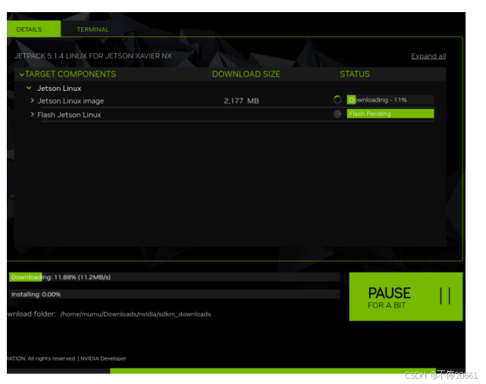Open the TERMINAL tab
486x384 pixels.
pyautogui.click(x=92, y=30)
